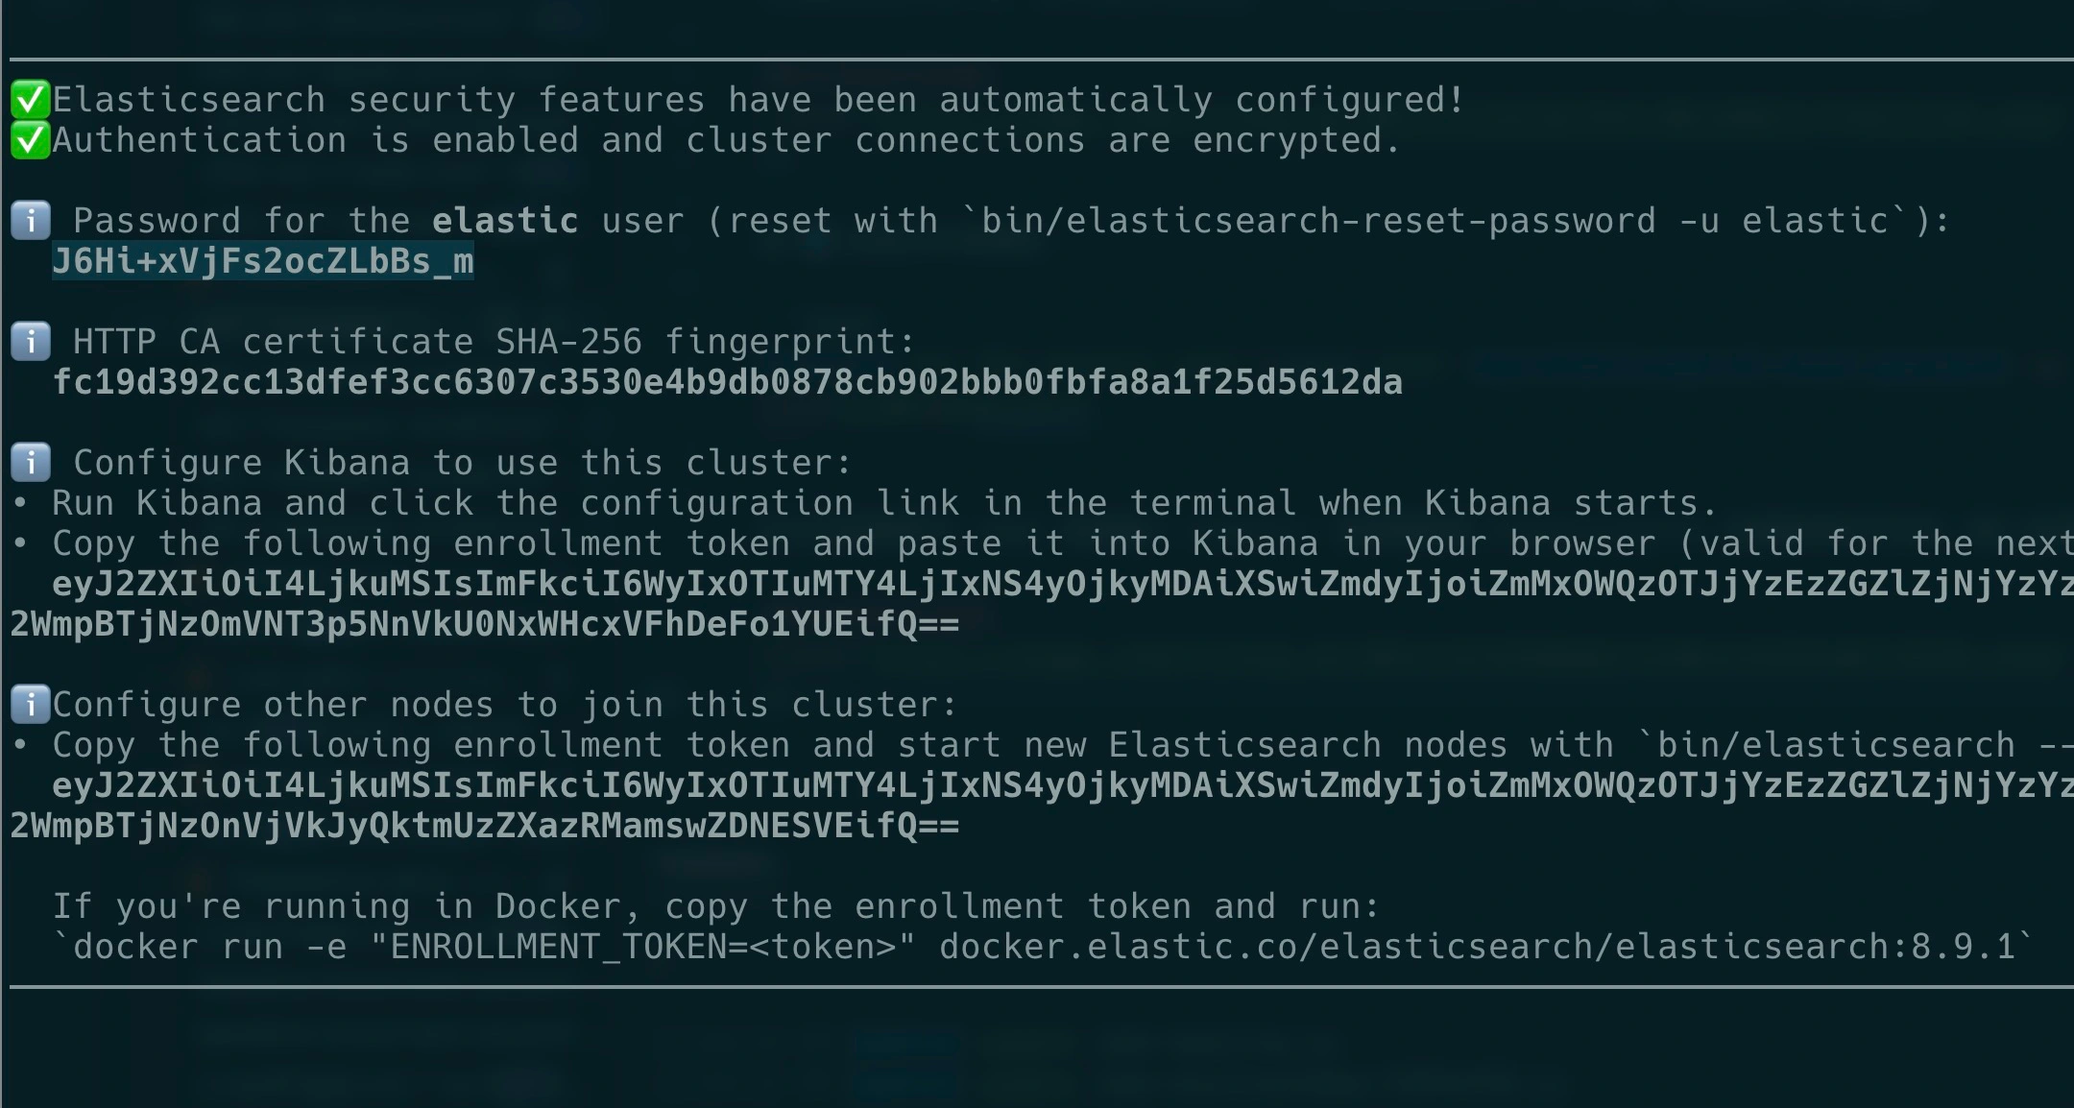Viewport: 2074px width, 1108px height.
Task: Click the info icon beside Password for elastic
Action: click(x=31, y=221)
